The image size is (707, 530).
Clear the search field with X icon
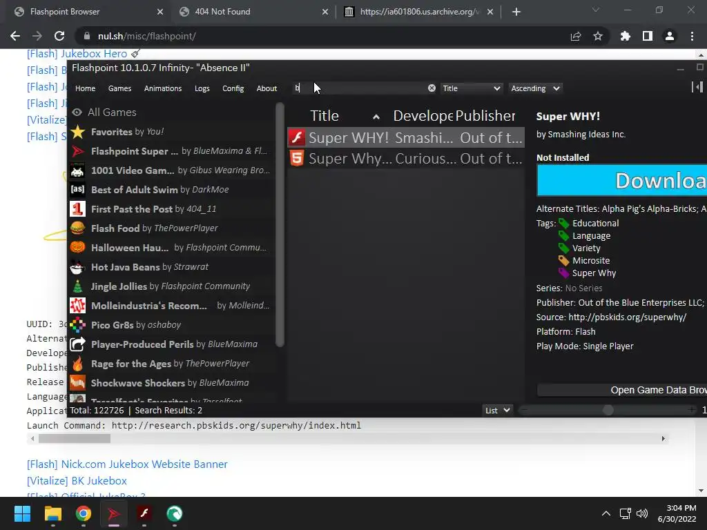click(432, 88)
